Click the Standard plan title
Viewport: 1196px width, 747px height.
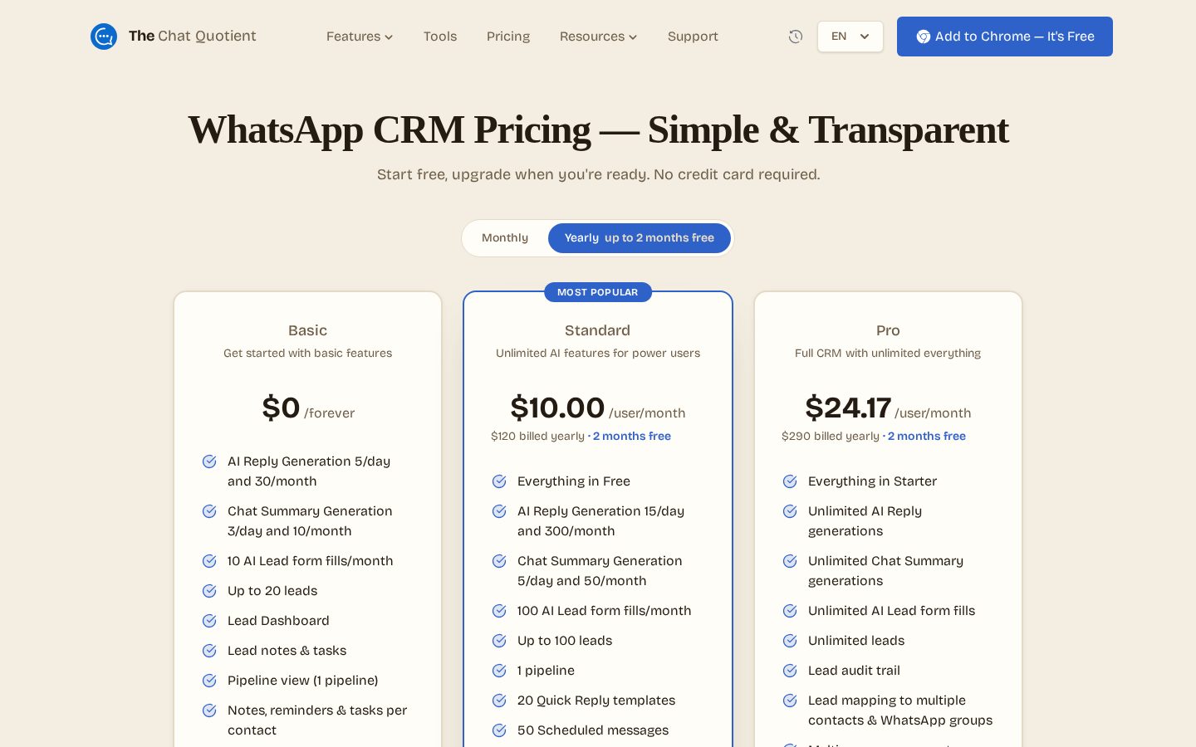tap(598, 330)
